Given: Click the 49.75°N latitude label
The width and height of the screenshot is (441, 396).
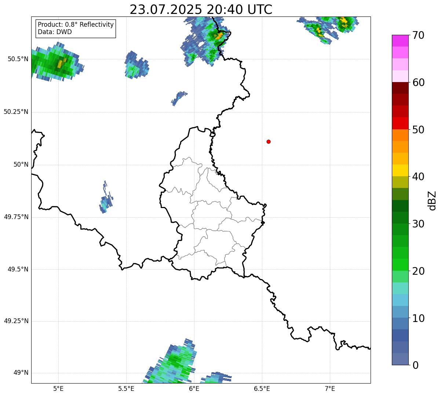Looking at the screenshot, I should 16,217.
